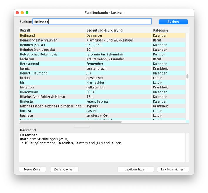The width and height of the screenshot is (208, 193).
Task: Click the Bedeutung & Erklärung column header
Action: click(118, 30)
